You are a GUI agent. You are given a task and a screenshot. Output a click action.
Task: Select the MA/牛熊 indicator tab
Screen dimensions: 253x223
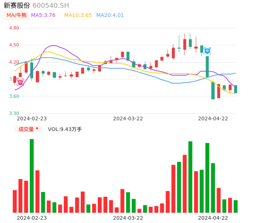click(x=17, y=15)
